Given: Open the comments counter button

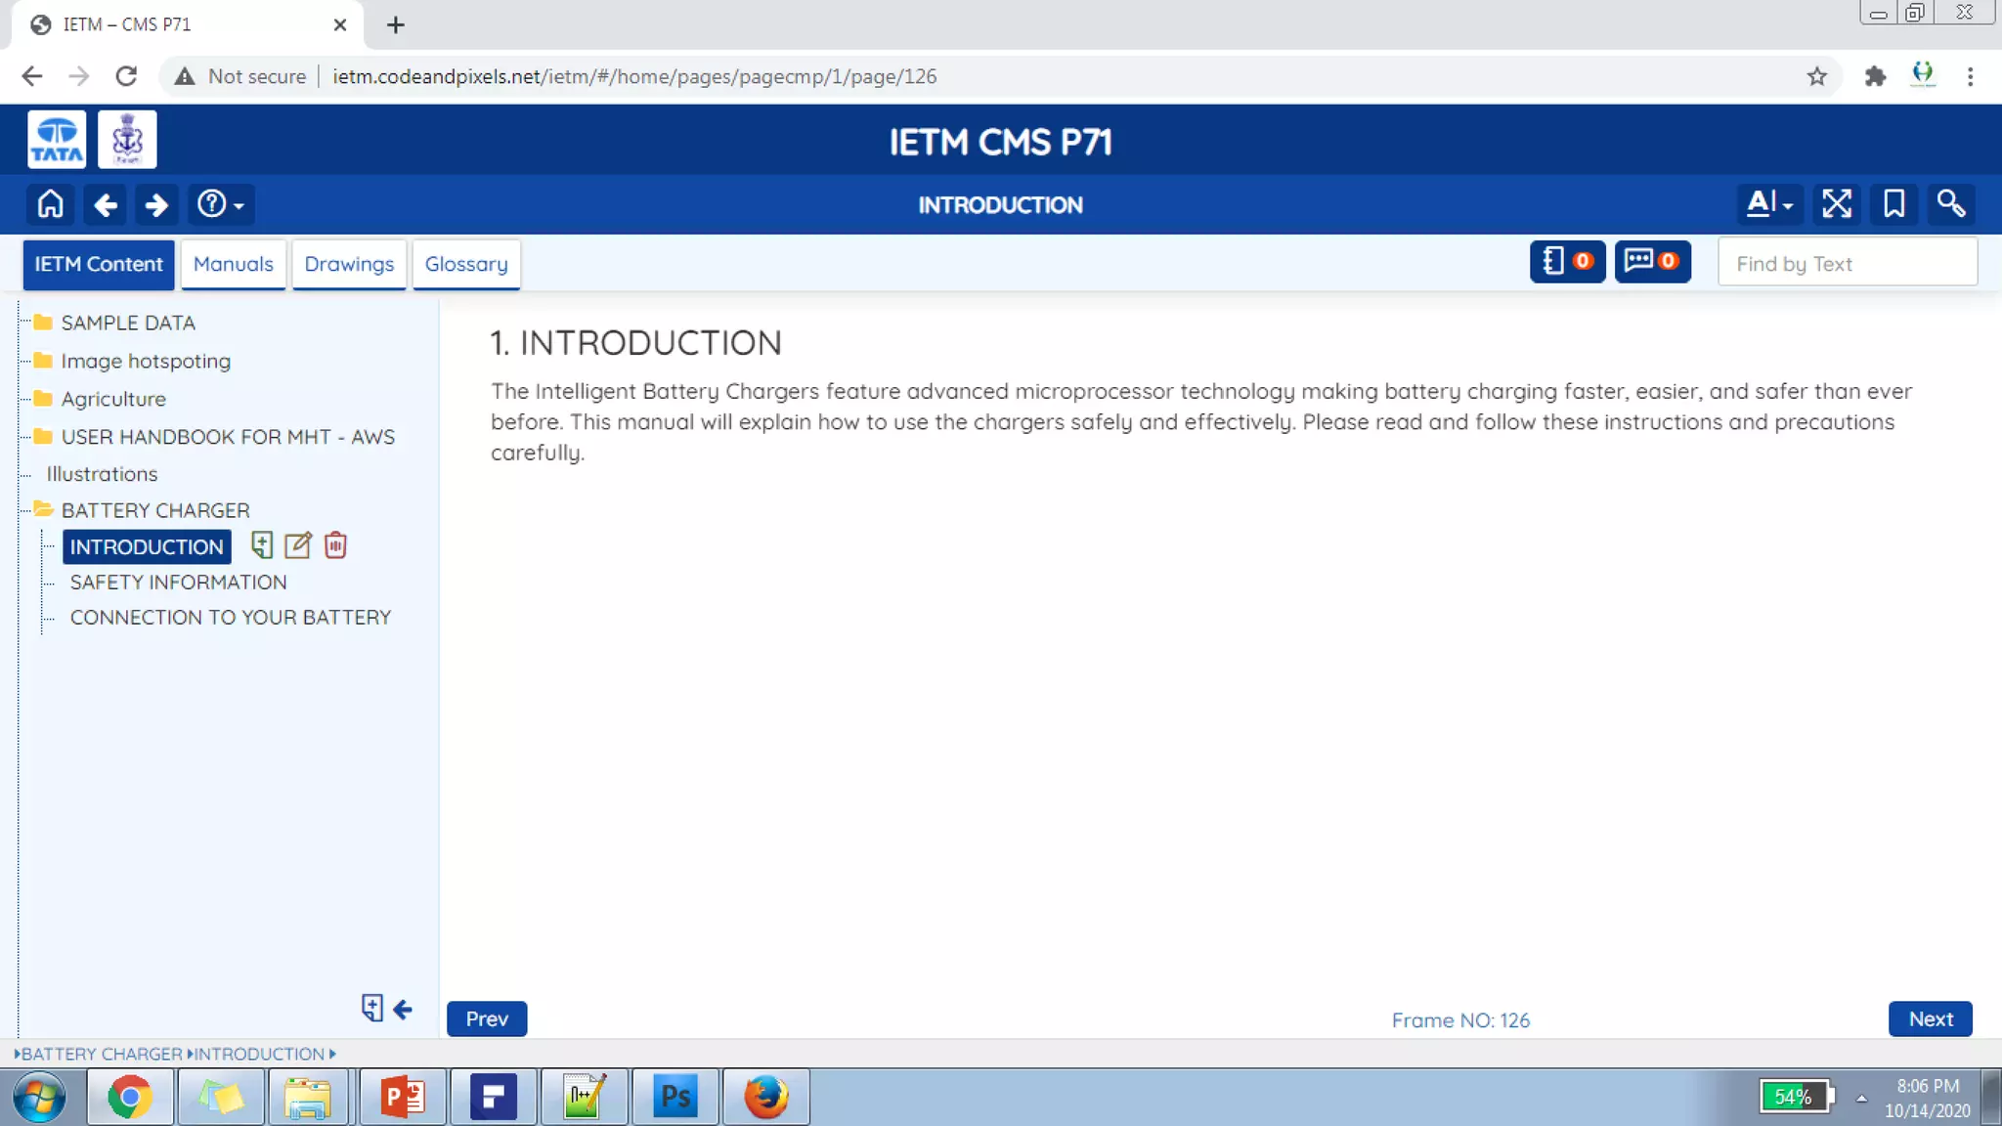Looking at the screenshot, I should (1651, 262).
